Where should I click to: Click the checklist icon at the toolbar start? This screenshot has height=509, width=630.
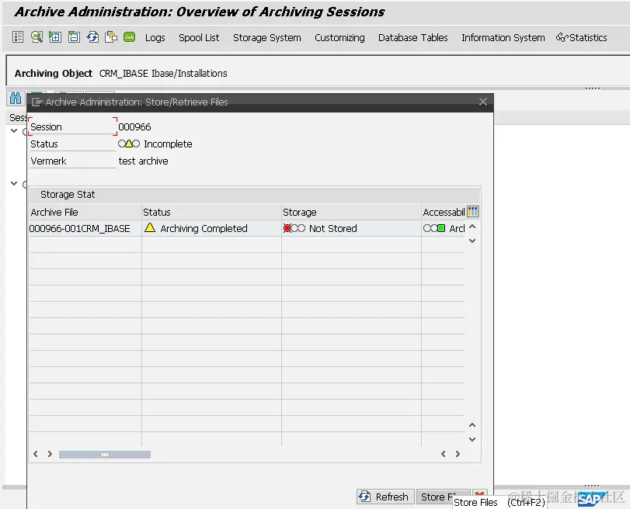tap(18, 37)
